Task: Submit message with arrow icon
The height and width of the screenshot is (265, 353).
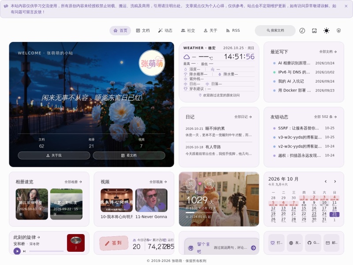Action: click(253, 248)
